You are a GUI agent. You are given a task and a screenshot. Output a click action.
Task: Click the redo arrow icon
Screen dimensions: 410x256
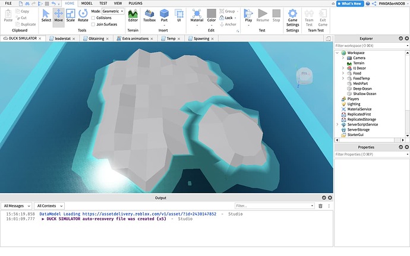pos(34,4)
